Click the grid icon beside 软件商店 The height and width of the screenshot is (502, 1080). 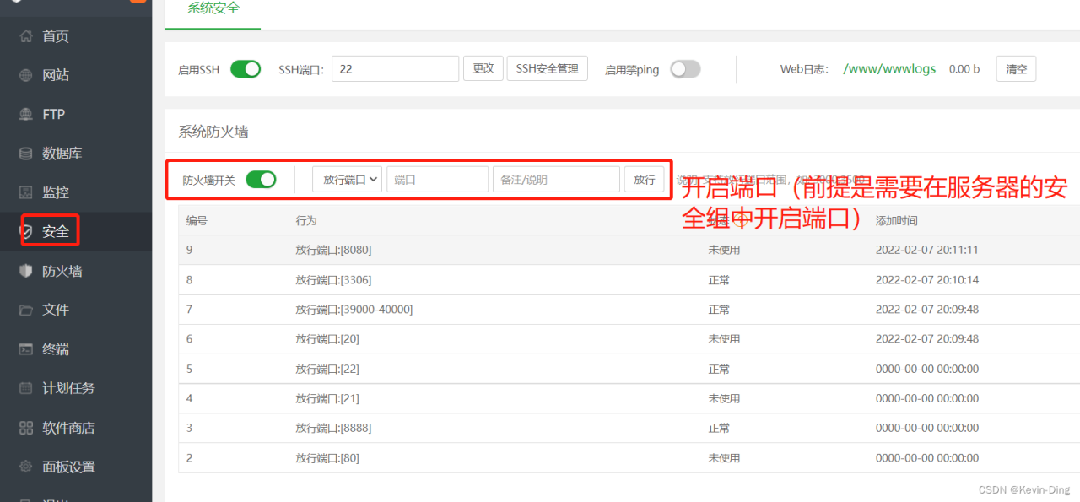[x=26, y=428]
